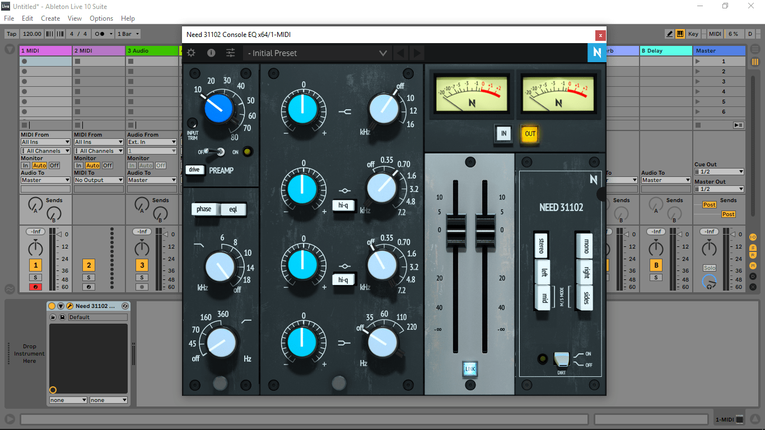The width and height of the screenshot is (765, 430).
Task: Go to the next preset arrow
Action: coord(417,53)
